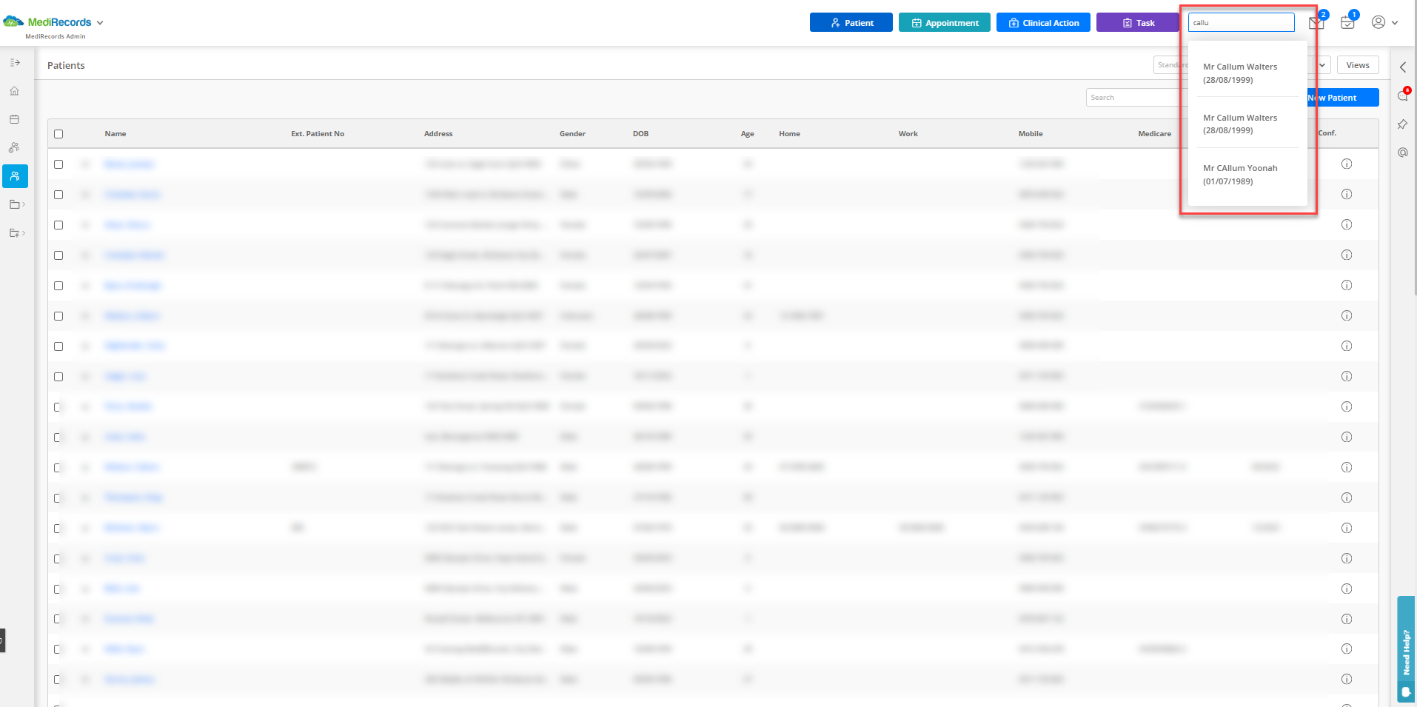Open the mail inbox icon with badge 2

pyautogui.click(x=1318, y=21)
